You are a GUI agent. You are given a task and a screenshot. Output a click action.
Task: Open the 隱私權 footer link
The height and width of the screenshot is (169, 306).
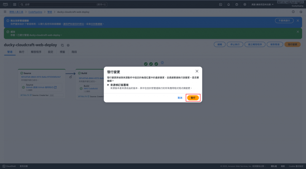coord(274,166)
